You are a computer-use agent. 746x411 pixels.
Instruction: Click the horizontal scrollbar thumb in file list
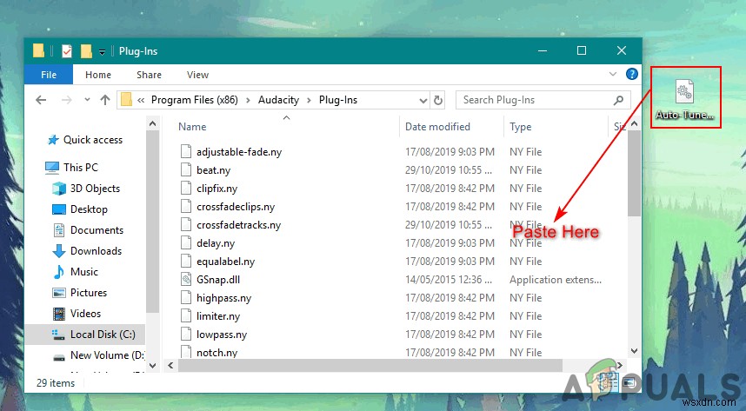370,365
